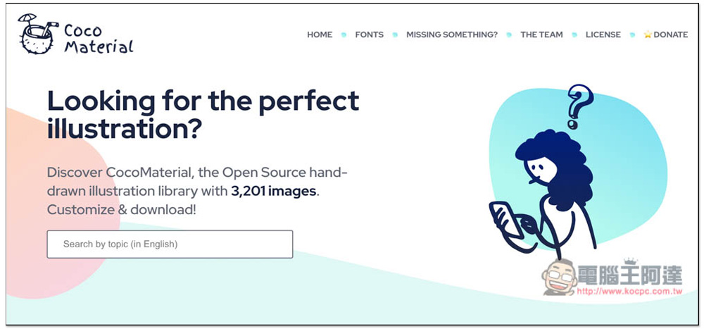Click the Coco Material logo text
The image size is (704, 329).
click(99, 39)
